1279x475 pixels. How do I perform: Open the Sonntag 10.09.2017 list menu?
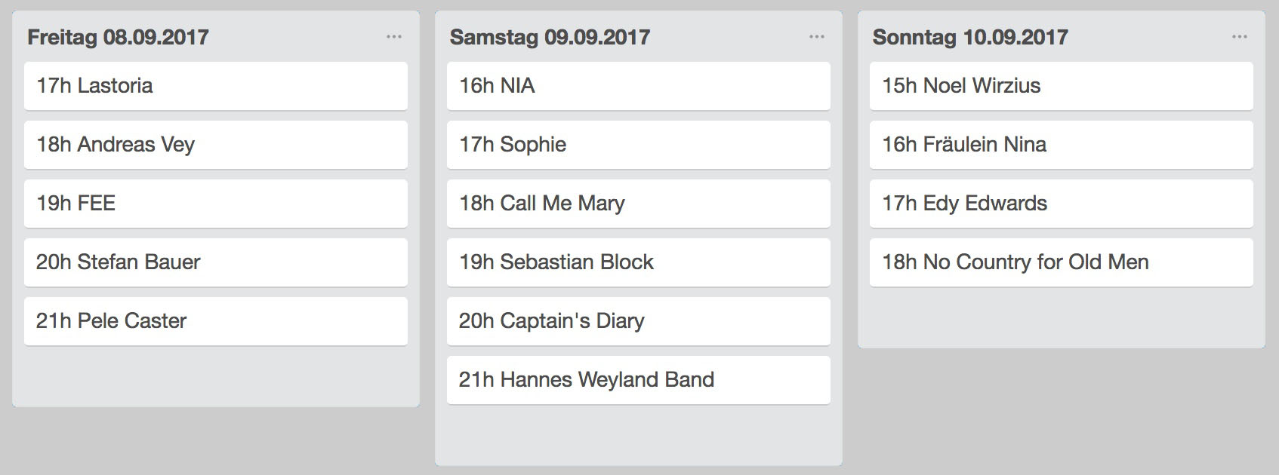coord(1240,37)
